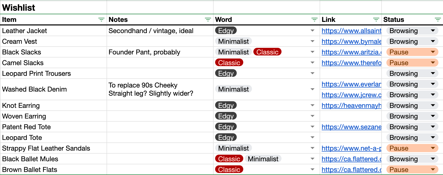Select the Leather Jacket item cell

coord(53,31)
